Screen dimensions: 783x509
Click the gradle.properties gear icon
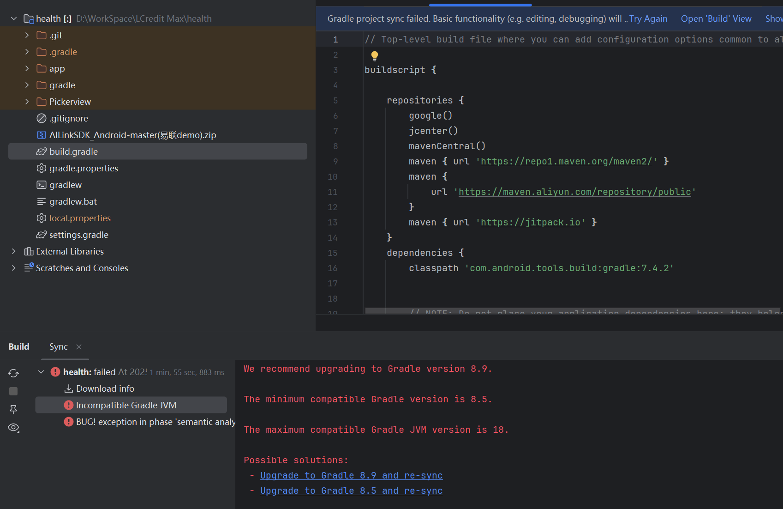pos(42,168)
